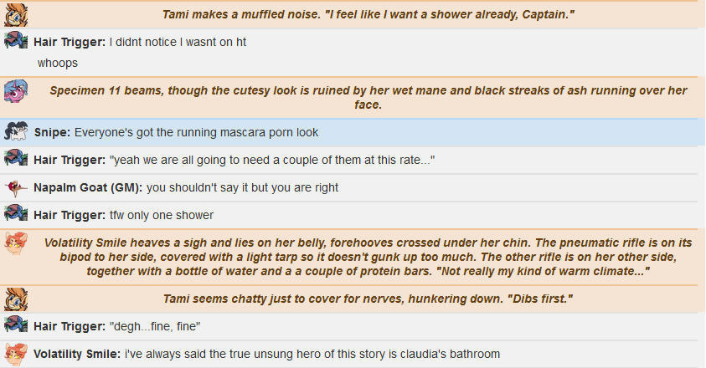Click the 'Napalm Goat (GM):' speaker name
706x368 pixels.
tap(88, 187)
